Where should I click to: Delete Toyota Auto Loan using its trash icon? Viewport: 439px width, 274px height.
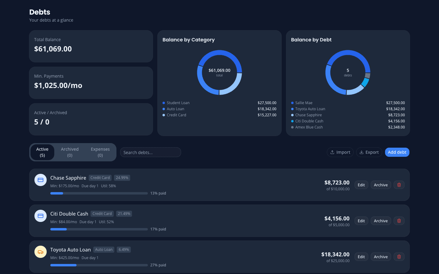(399, 257)
